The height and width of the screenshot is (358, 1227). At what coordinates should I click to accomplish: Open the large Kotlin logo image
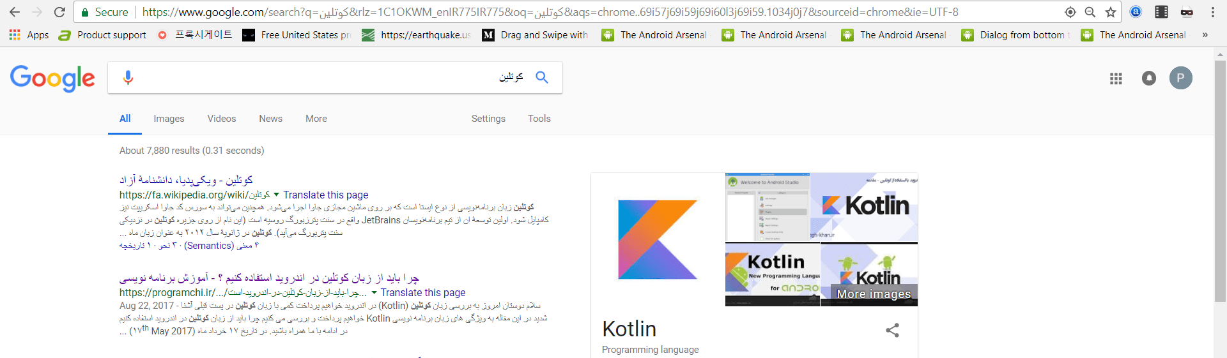click(x=658, y=239)
